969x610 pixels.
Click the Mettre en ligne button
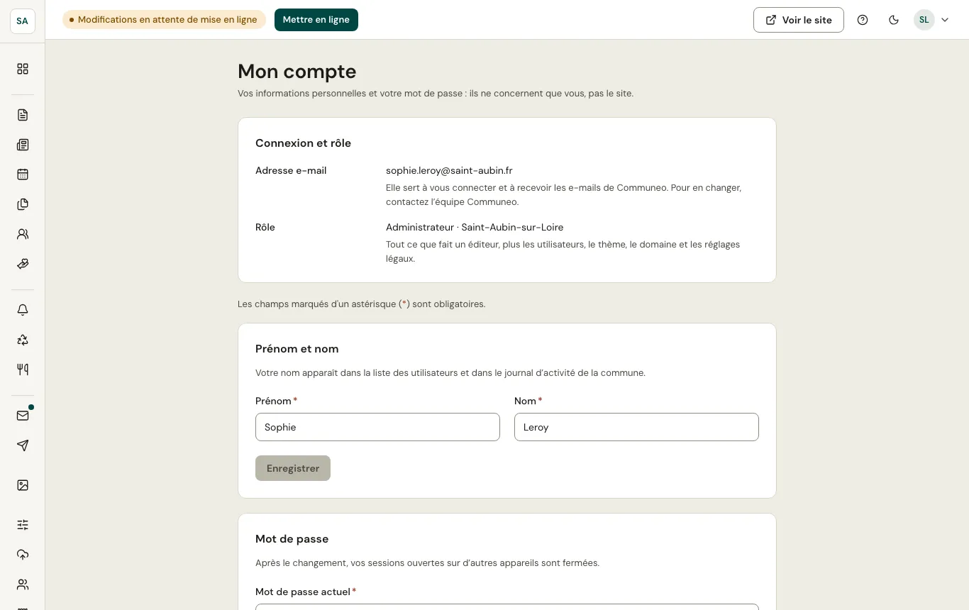[316, 20]
